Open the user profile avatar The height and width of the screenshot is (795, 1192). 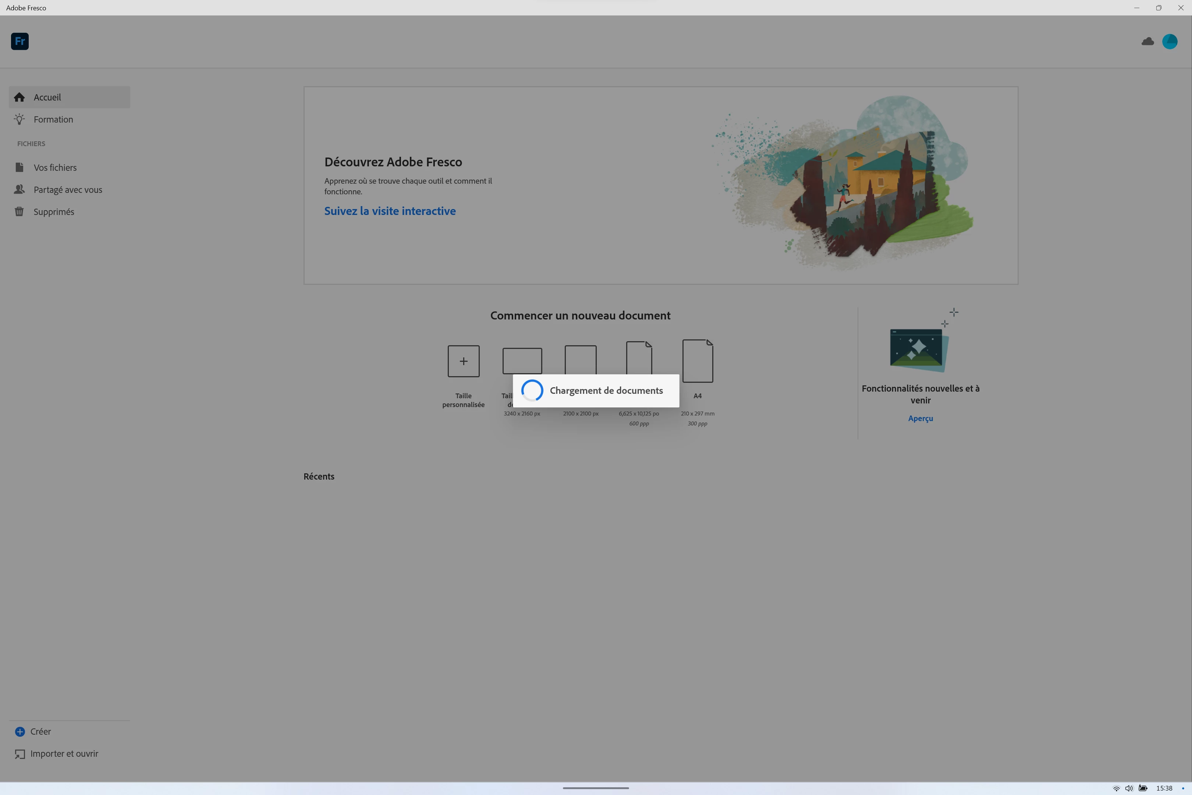click(x=1170, y=42)
